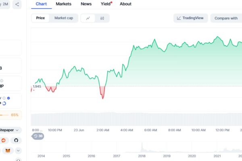This screenshot has height=161, width=242.
Task: Click 2016 on the range timeline
Action: coord(92,156)
